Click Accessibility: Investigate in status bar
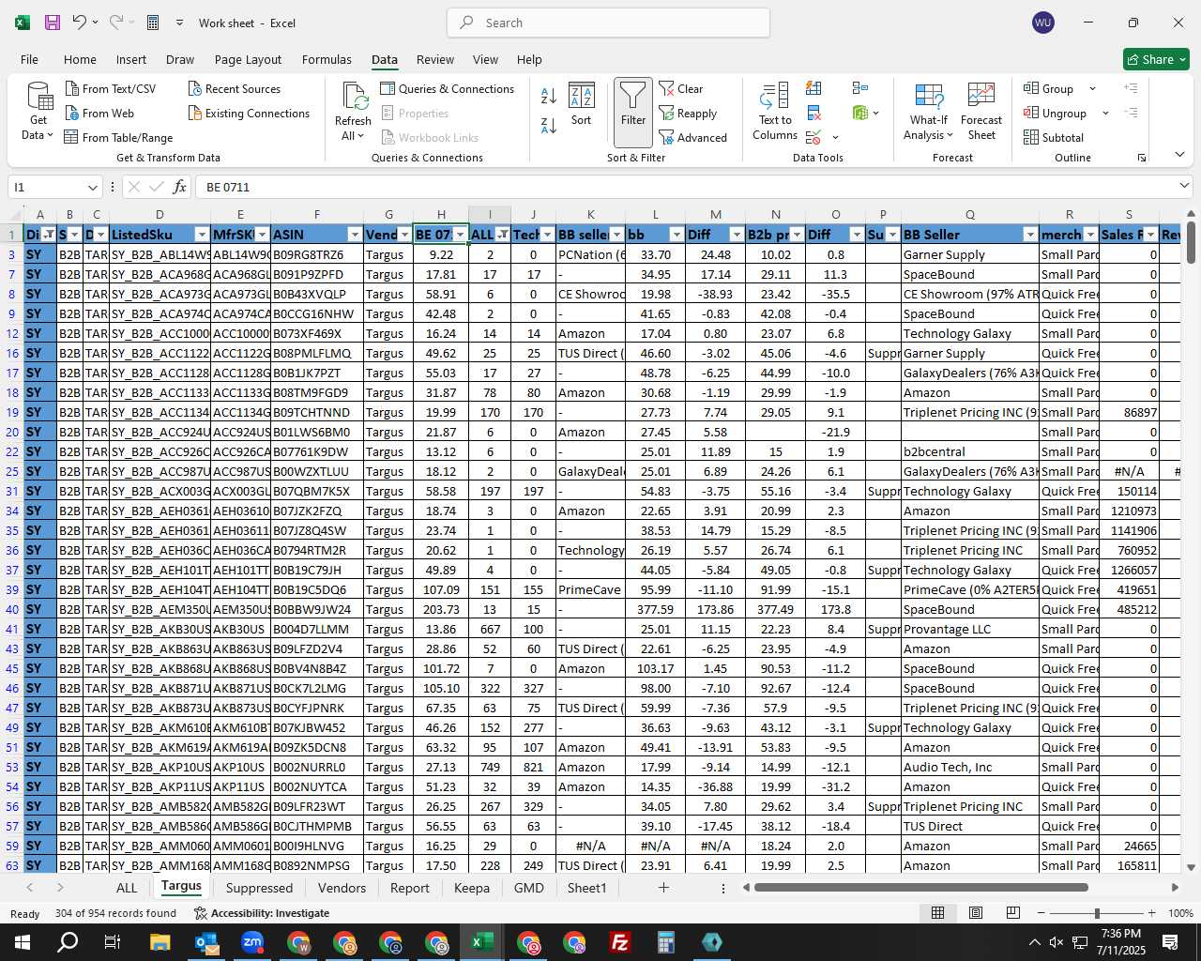The height and width of the screenshot is (961, 1201). pos(262,913)
